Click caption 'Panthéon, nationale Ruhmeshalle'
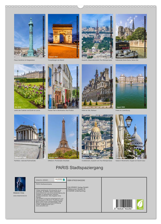The height and width of the screenshot is (224, 161). [x=25, y=161]
